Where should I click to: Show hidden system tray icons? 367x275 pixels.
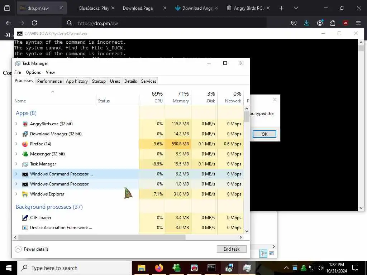click(x=286, y=268)
